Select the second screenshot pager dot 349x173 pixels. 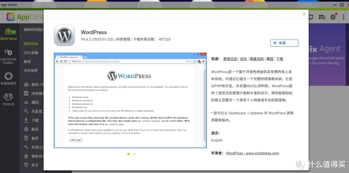pyautogui.click(x=134, y=154)
